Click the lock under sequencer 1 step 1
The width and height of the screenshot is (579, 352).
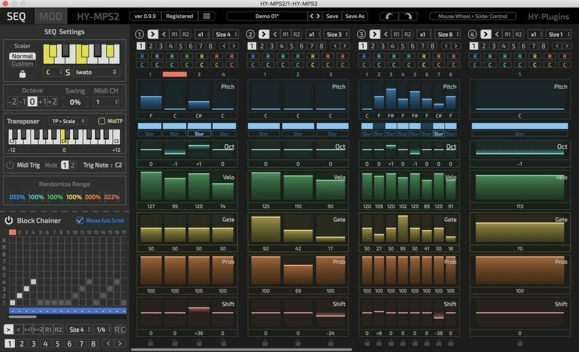tap(151, 343)
